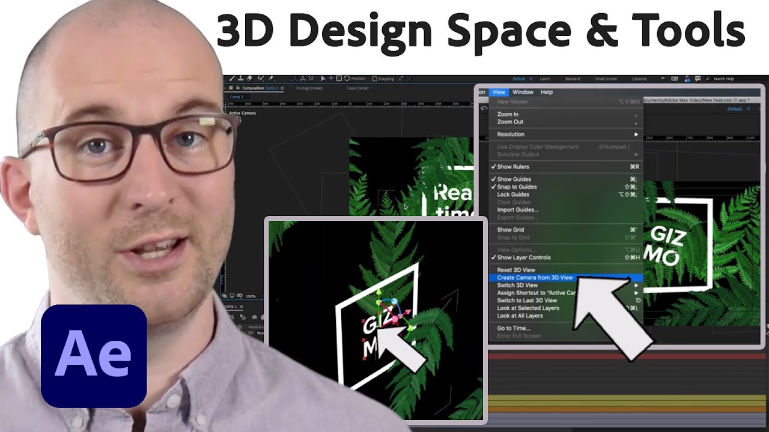Open Composition Comp 1 panel tab
The height and width of the screenshot is (432, 769).
tap(260, 88)
